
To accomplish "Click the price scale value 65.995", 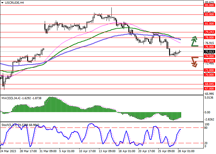I will pyautogui.click(x=210, y=94).
